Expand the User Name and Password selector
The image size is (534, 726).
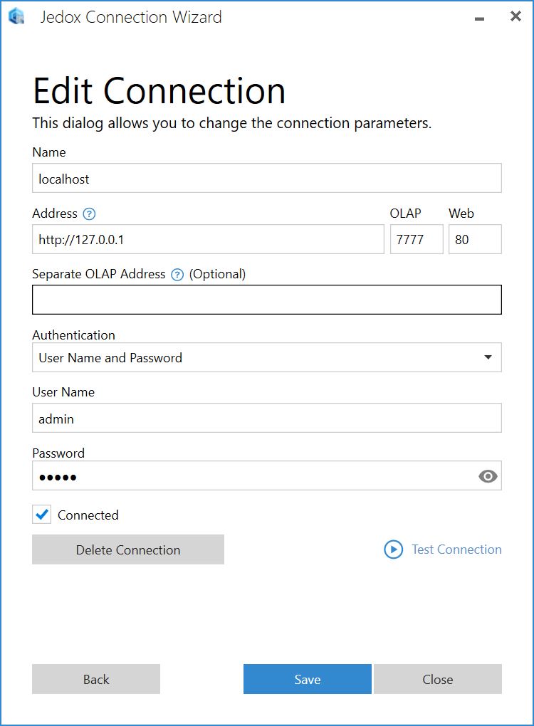point(489,357)
